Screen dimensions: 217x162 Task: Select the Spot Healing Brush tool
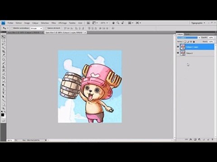point(3,59)
